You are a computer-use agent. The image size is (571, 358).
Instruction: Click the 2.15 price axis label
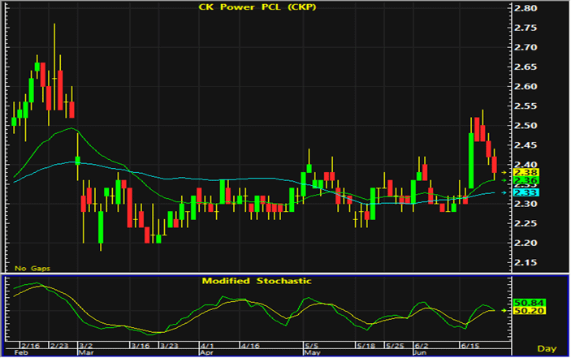[x=526, y=263]
